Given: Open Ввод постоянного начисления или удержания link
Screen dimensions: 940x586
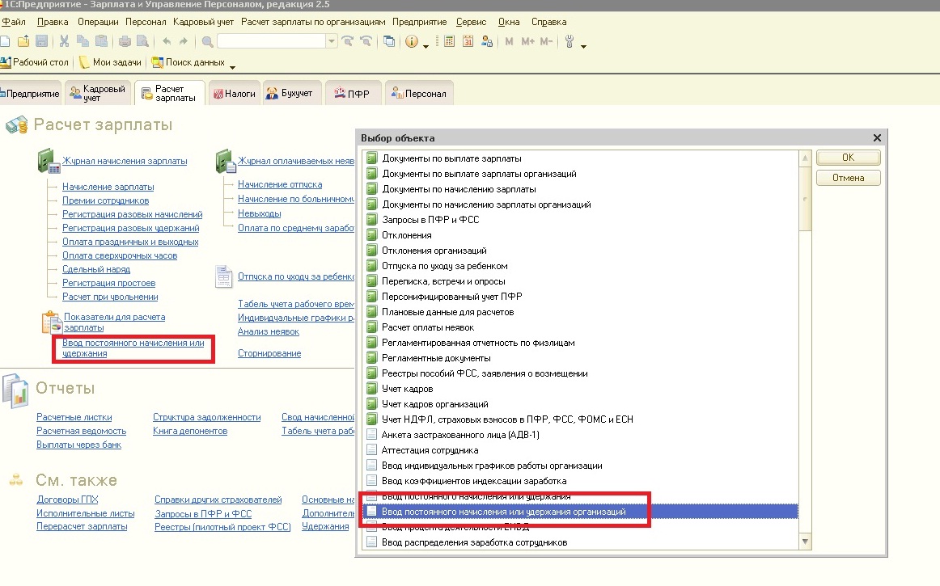Looking at the screenshot, I should point(133,348).
